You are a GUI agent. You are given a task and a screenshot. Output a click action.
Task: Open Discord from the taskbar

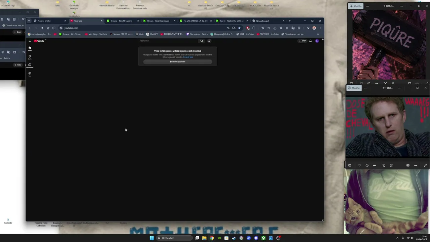256,238
